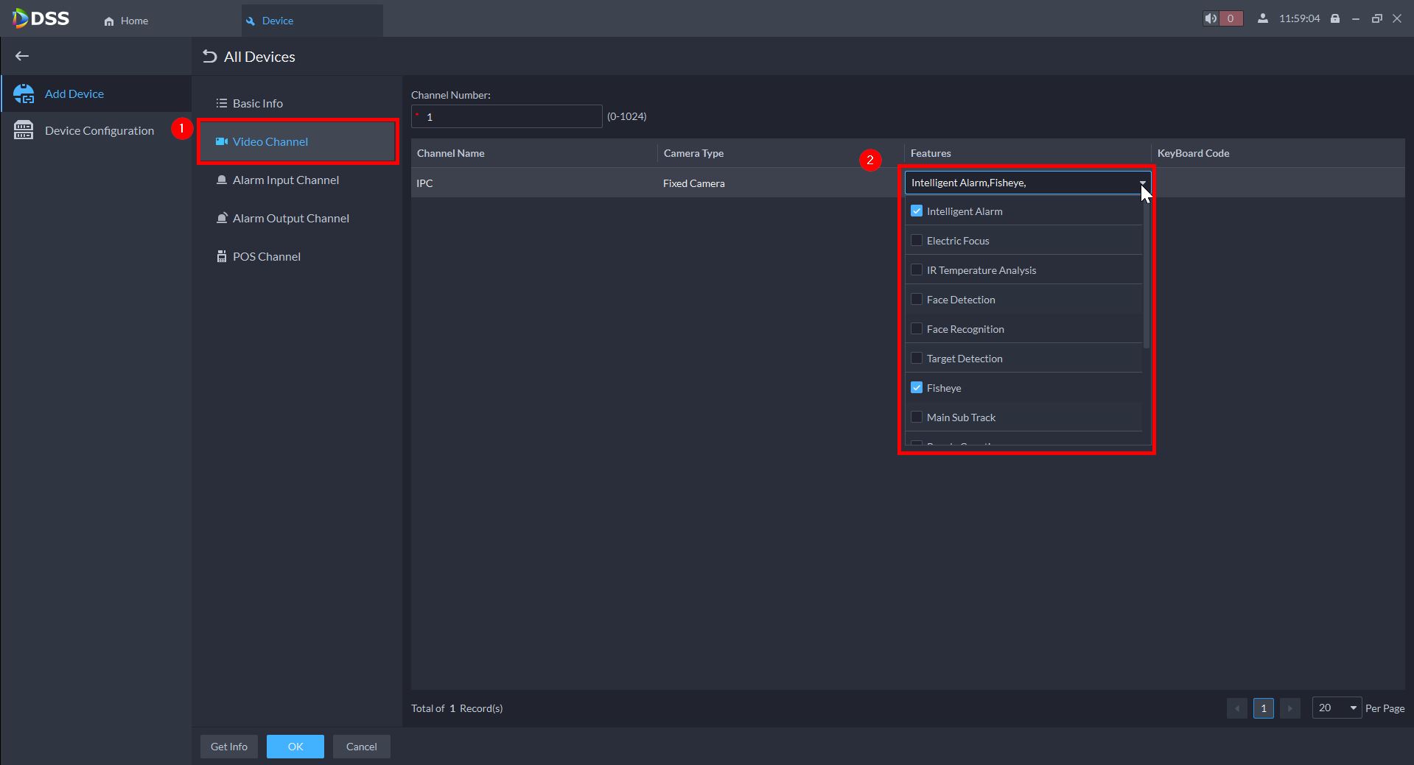Open the user account icon
The width and height of the screenshot is (1414, 765).
click(x=1263, y=18)
